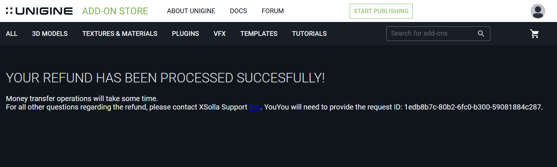
Task: Click the refund request ID text
Action: [472, 107]
